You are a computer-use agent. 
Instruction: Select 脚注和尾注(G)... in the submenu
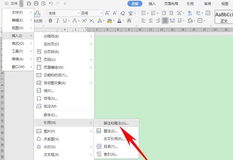[116, 123]
